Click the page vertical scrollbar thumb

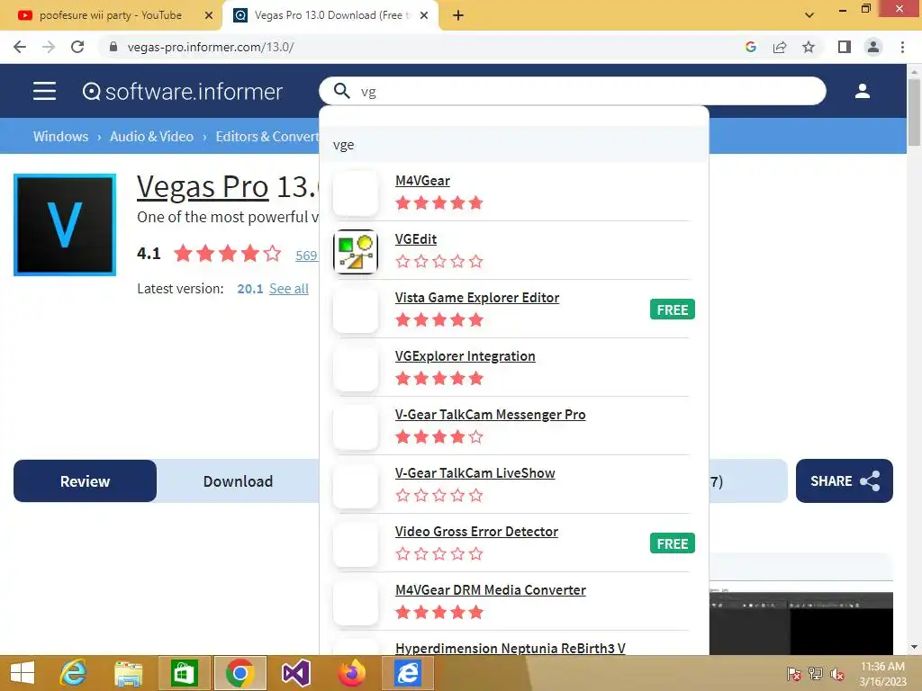914,112
